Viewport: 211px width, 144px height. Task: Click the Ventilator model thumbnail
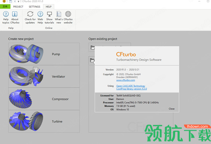[x=26, y=76]
